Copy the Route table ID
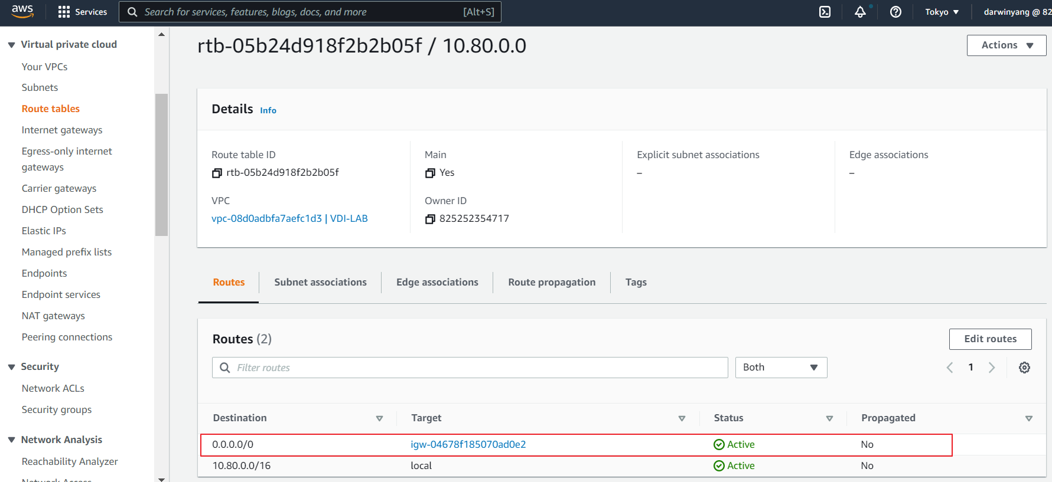The height and width of the screenshot is (482, 1052). point(217,173)
